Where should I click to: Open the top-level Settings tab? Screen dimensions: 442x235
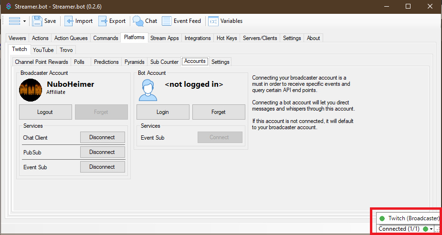click(292, 38)
